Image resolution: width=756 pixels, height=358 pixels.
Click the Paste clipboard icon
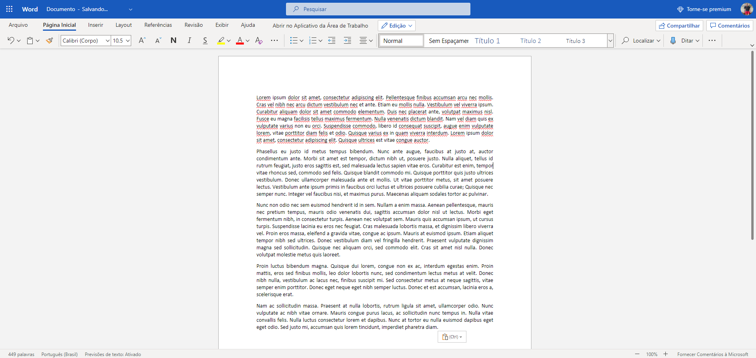[30, 40]
